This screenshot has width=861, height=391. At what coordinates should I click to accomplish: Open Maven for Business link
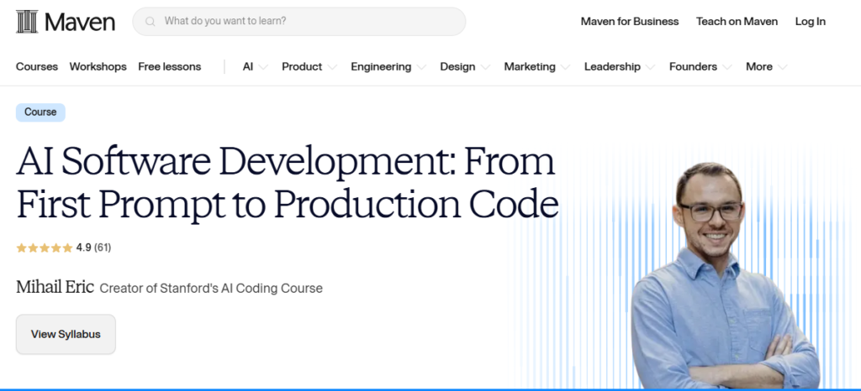[x=630, y=21]
